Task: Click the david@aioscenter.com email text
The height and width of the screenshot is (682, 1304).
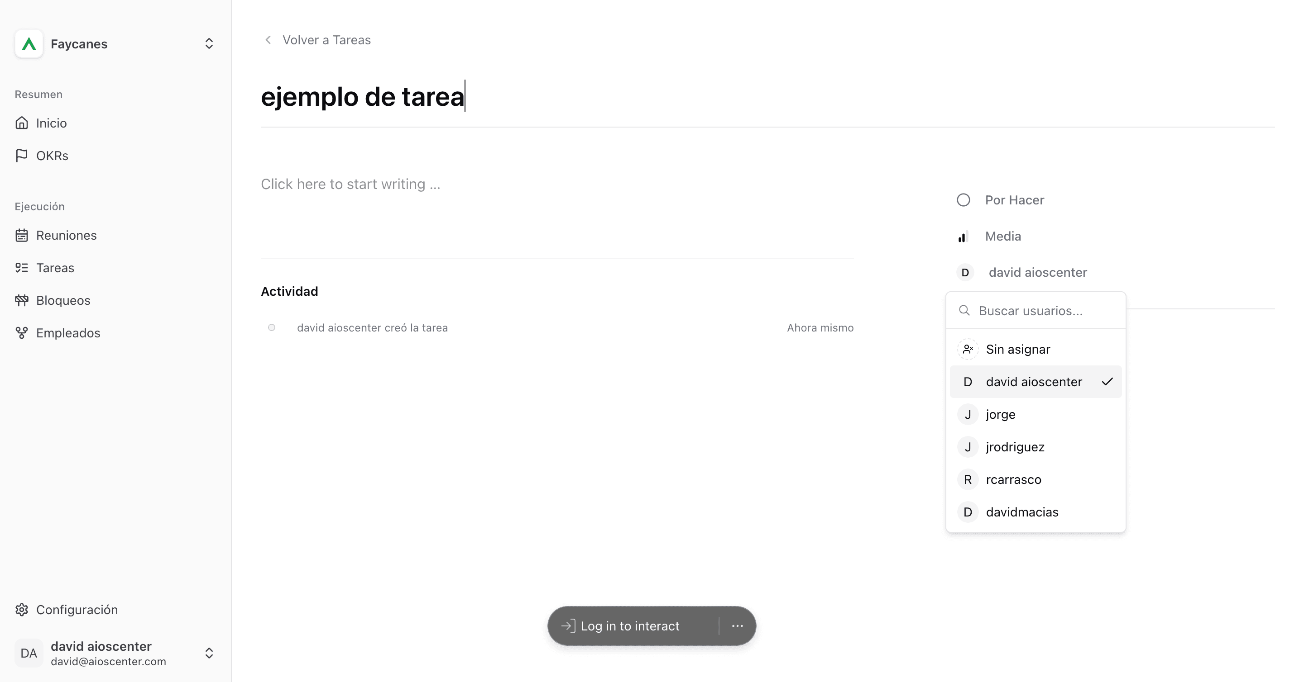Action: point(108,661)
